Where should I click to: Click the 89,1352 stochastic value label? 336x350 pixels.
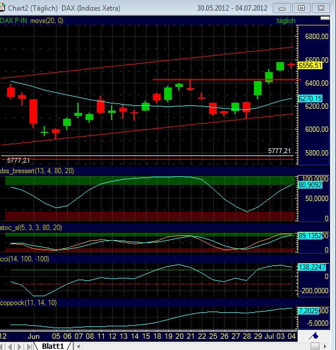[x=310, y=236]
